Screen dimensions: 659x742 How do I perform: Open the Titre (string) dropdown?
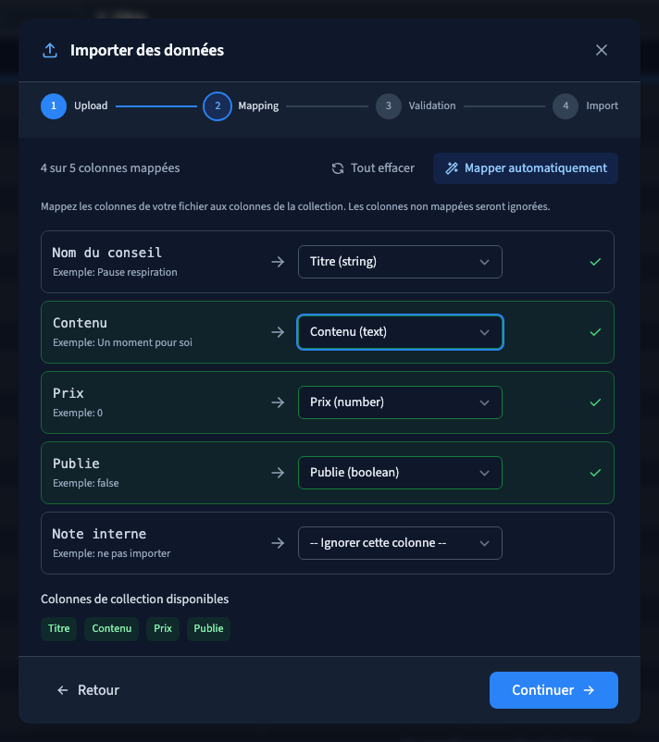coord(400,262)
